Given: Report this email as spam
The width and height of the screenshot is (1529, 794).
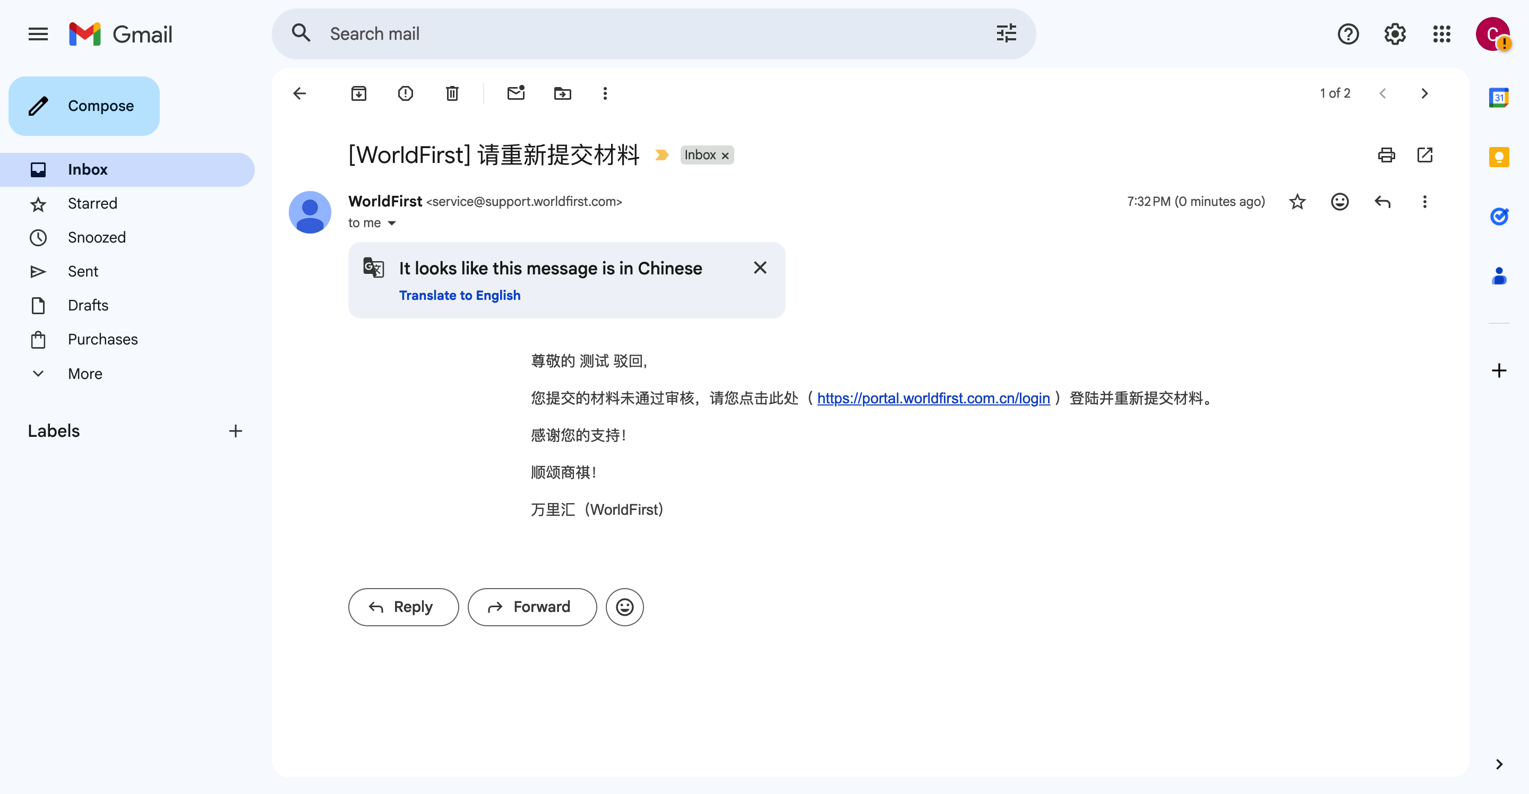Looking at the screenshot, I should point(406,93).
